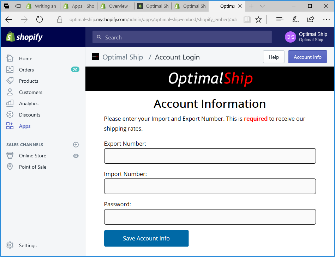The image size is (335, 257).
Task: Click the Customers person icon
Action: (x=10, y=92)
